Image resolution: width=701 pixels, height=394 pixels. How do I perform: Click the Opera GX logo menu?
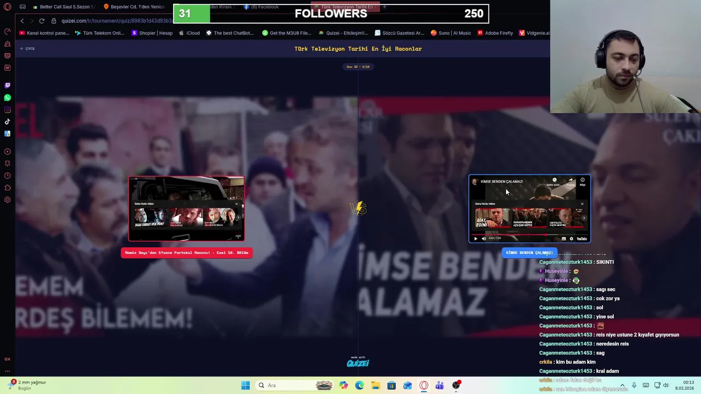pos(7,7)
